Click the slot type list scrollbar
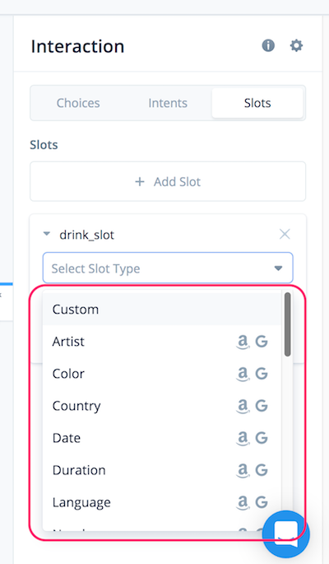Viewport: 329px width, 564px height. pyautogui.click(x=287, y=324)
